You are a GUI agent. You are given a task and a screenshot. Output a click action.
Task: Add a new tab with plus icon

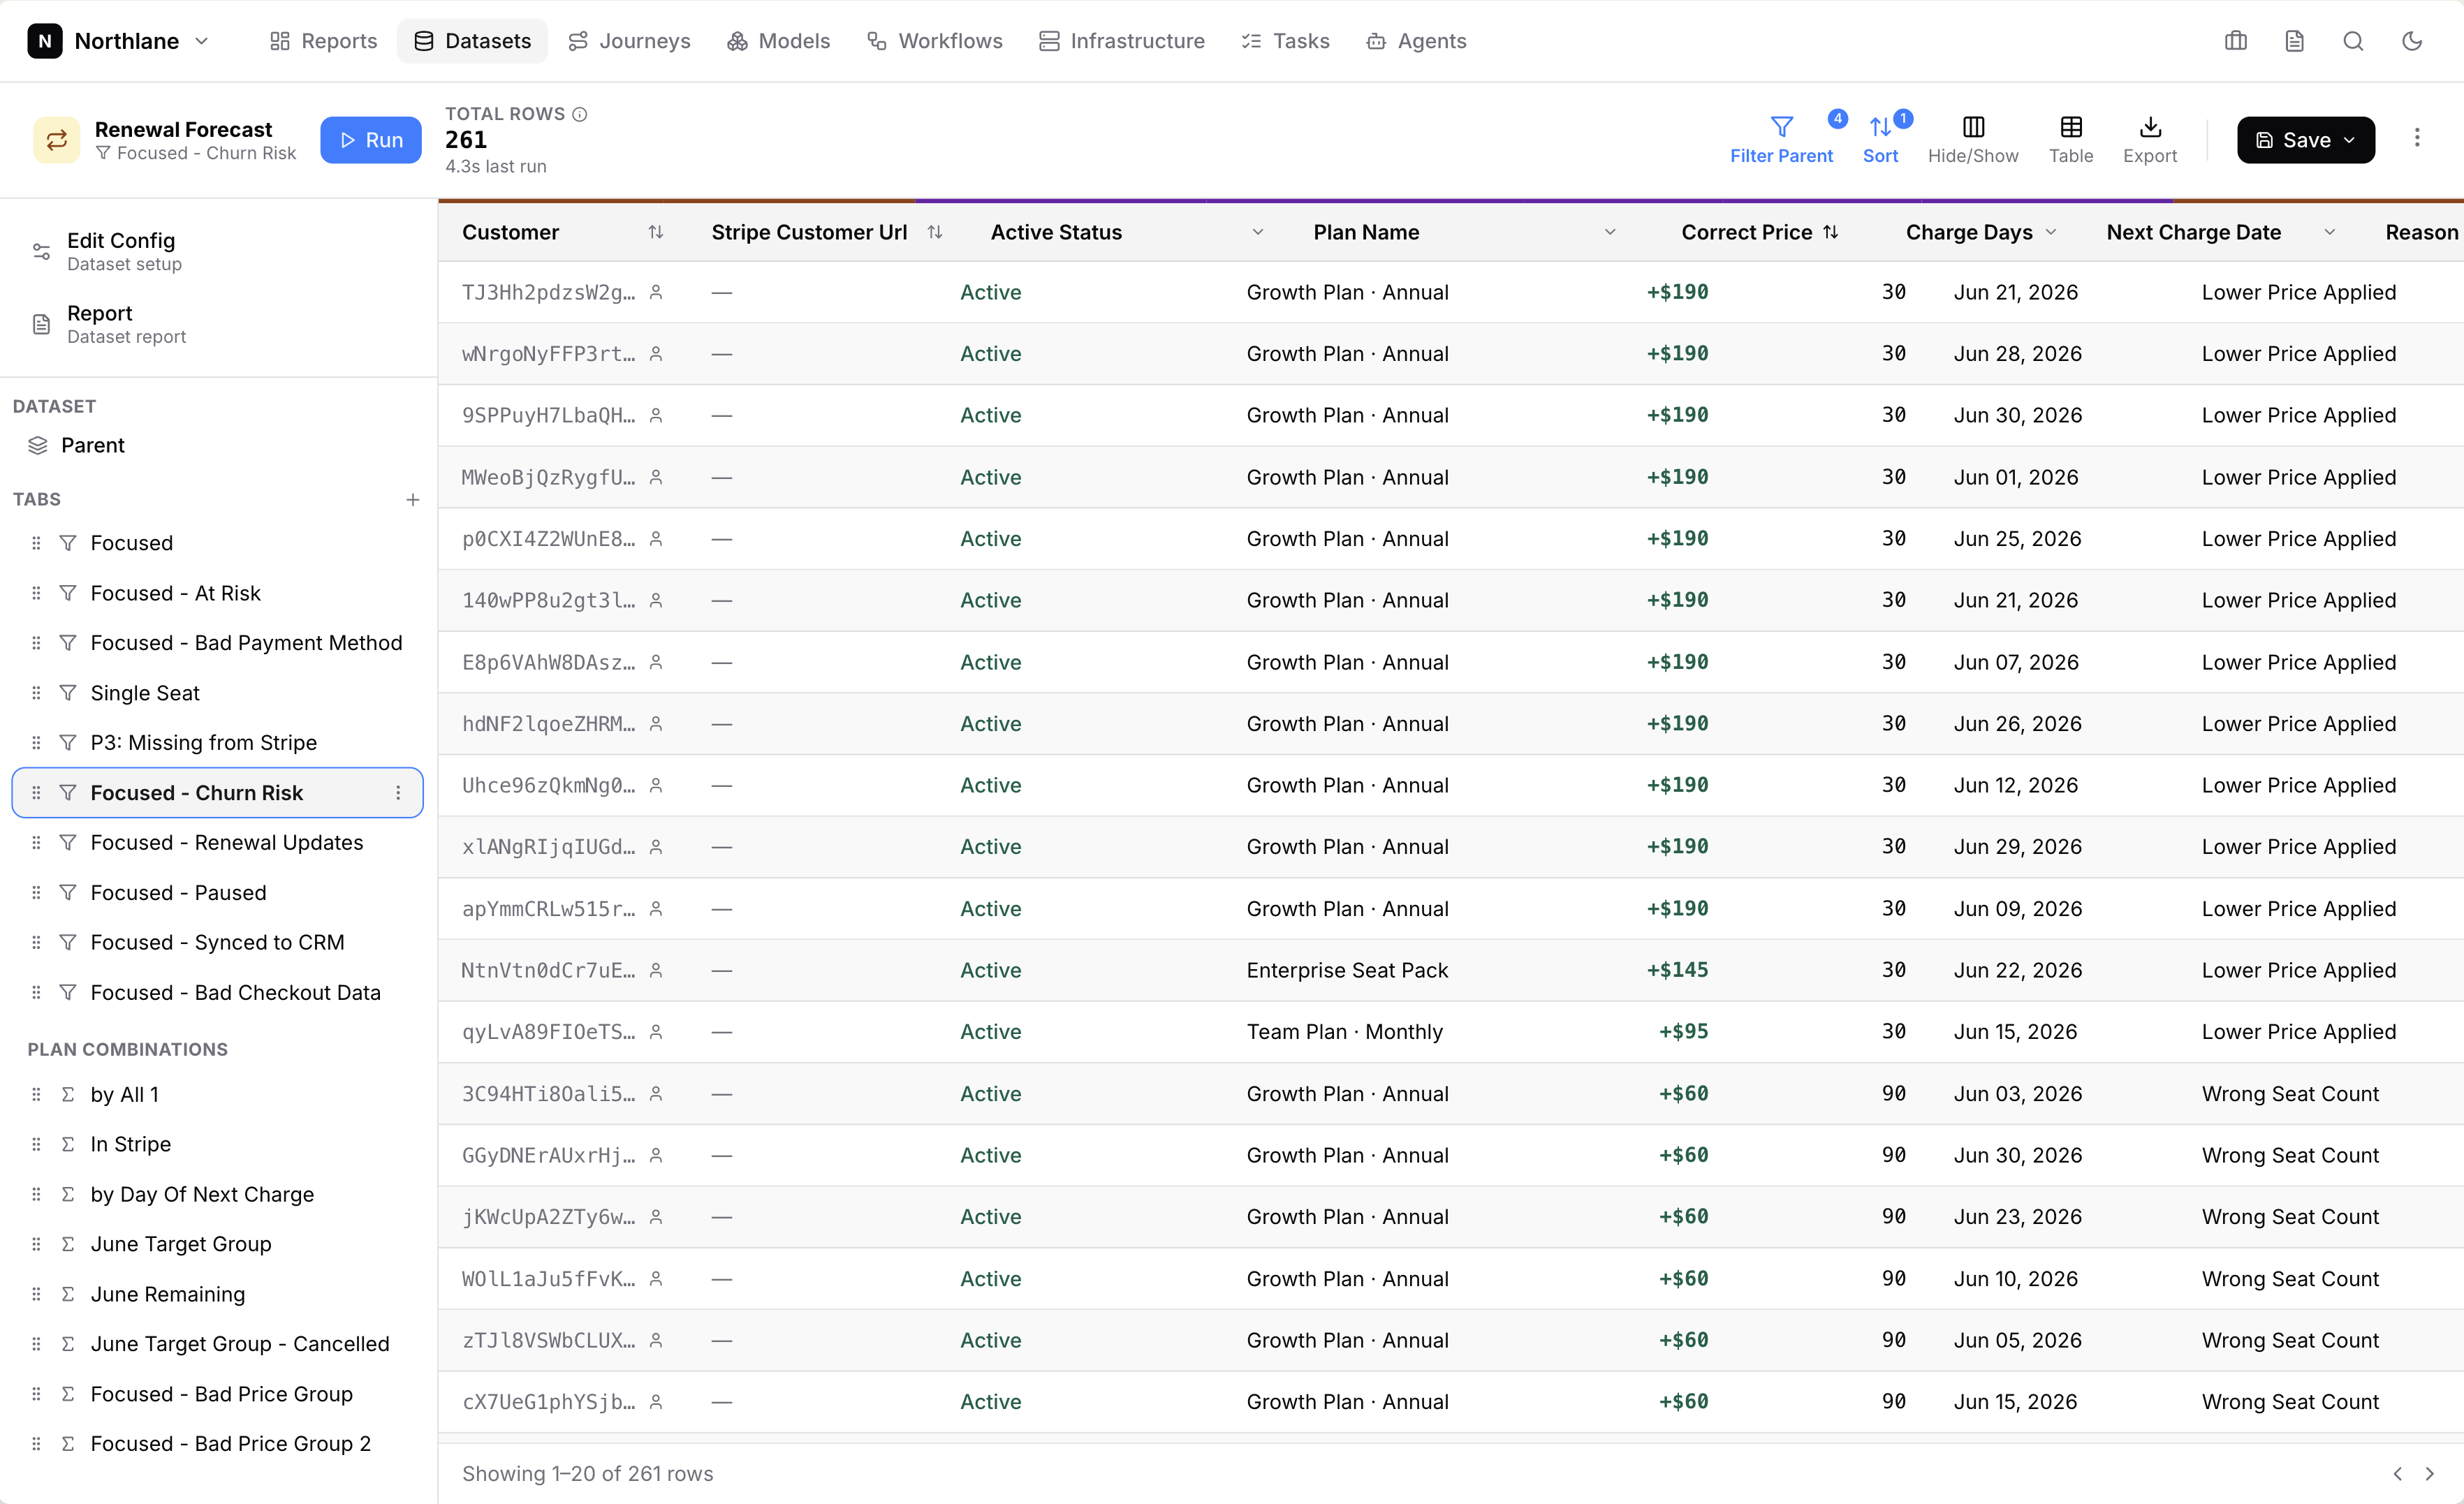413,499
